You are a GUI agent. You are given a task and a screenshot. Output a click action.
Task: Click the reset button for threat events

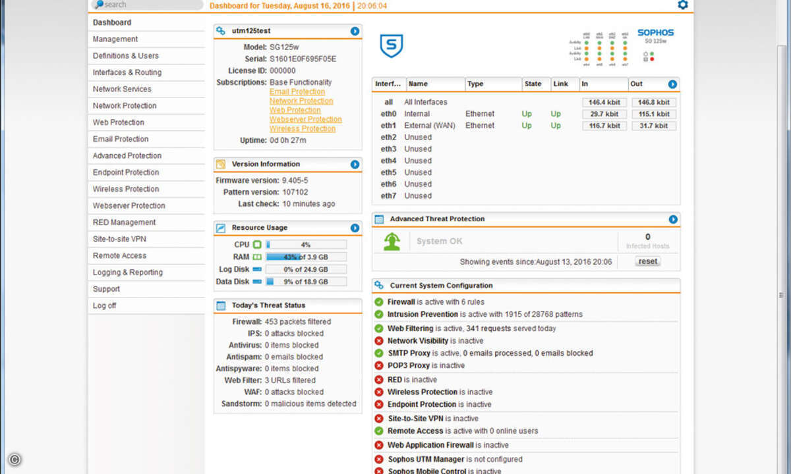[648, 261]
